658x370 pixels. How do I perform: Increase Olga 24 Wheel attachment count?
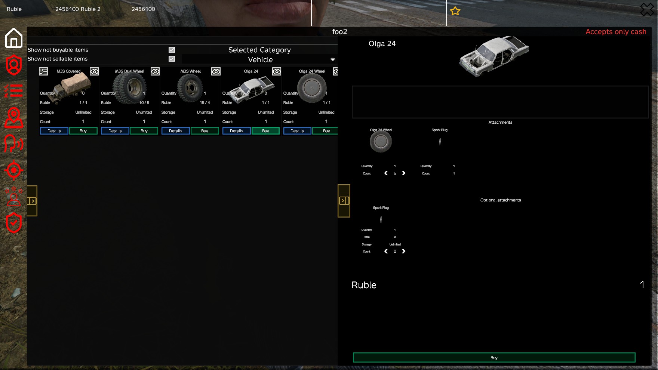[403, 173]
